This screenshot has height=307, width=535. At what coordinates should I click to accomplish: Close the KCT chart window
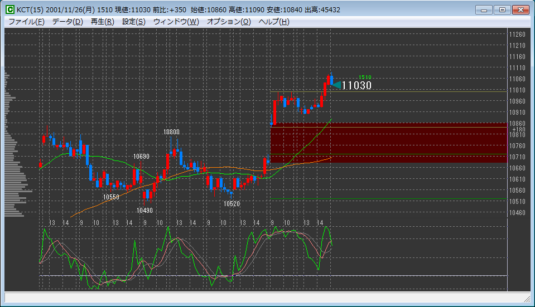coord(522,9)
